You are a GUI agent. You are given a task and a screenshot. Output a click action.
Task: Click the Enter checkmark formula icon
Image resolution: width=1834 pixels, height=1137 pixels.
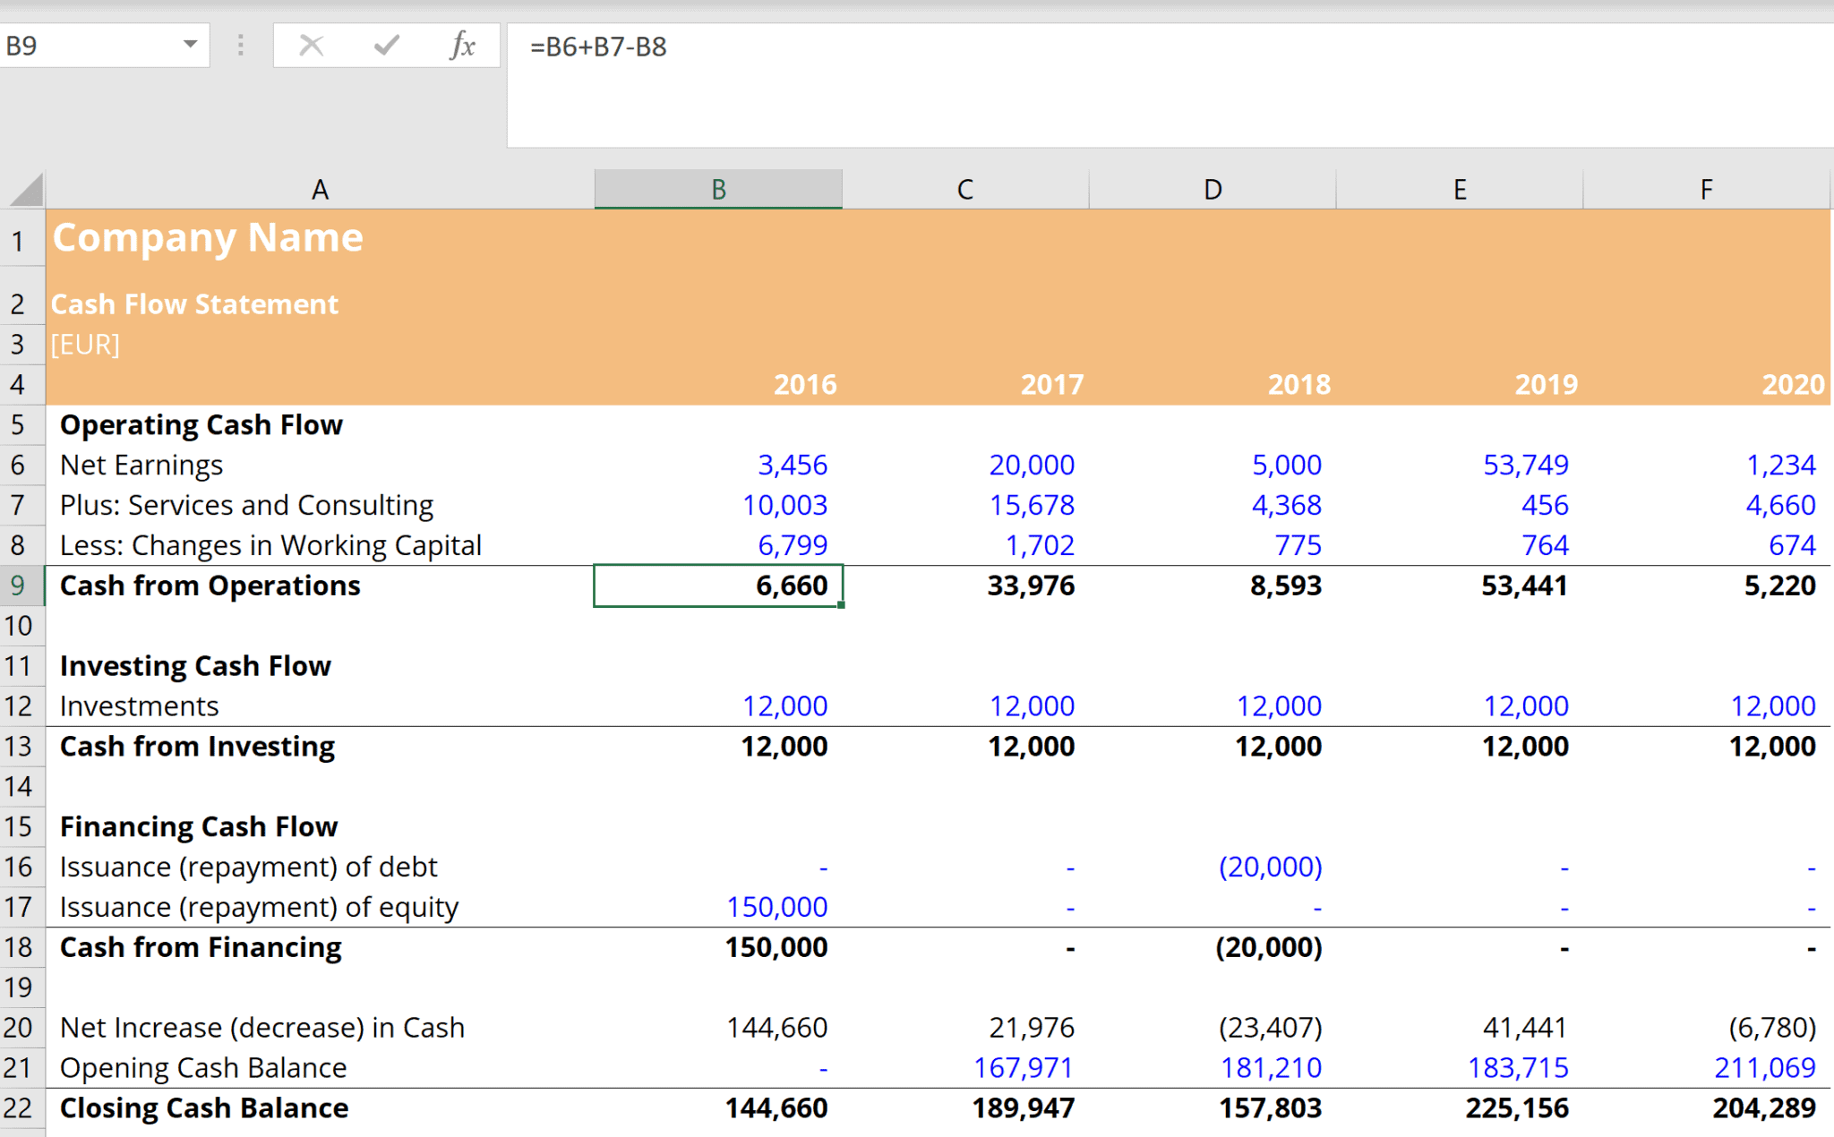point(387,46)
